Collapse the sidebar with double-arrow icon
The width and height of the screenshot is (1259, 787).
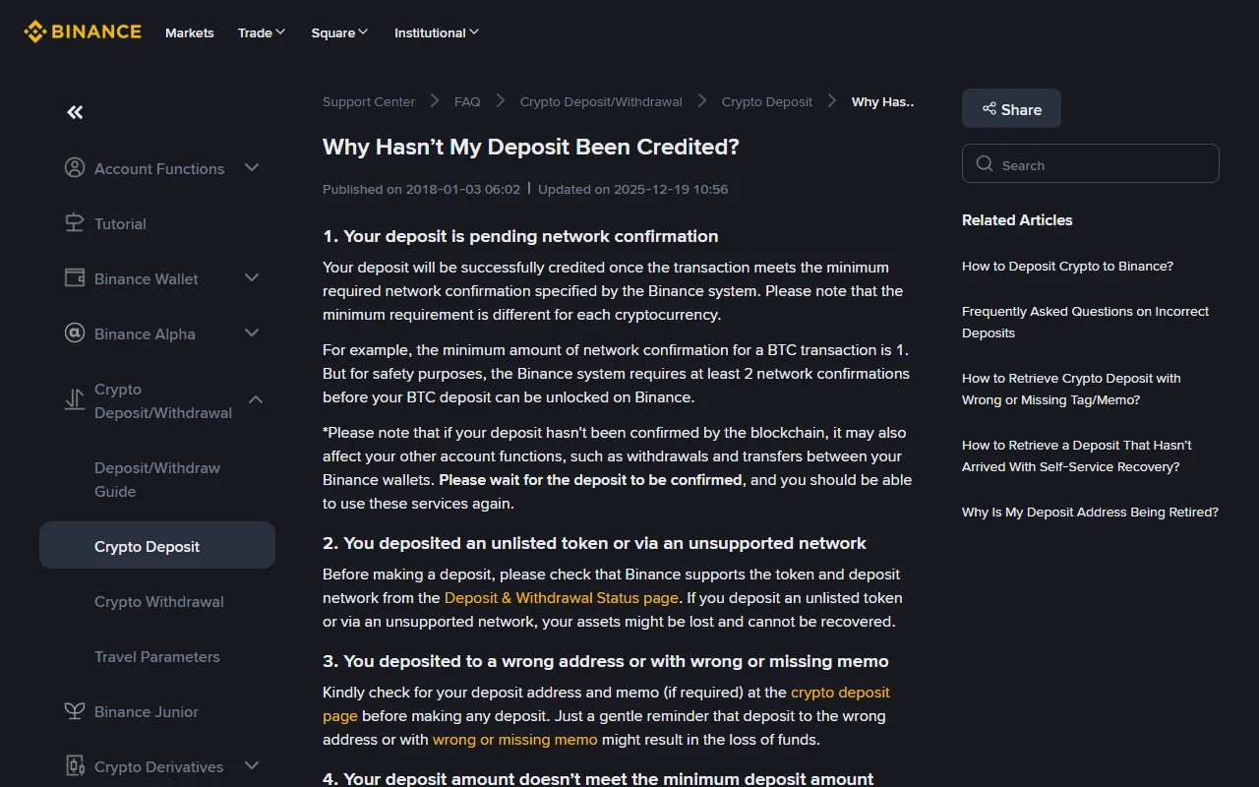click(75, 112)
